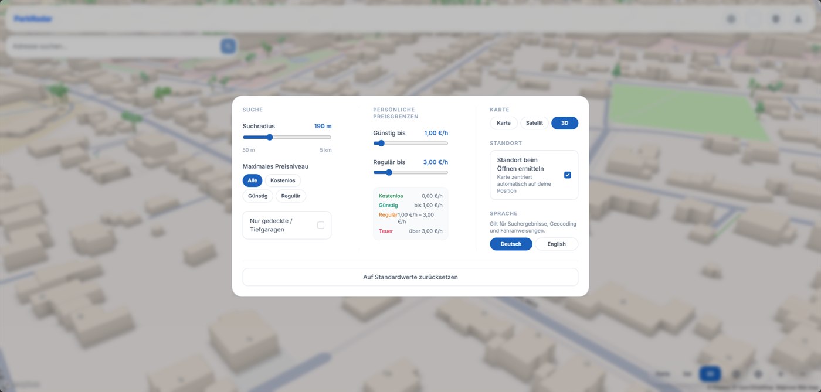Adjust the Regulär bis slider thumb
The width and height of the screenshot is (821, 392).
pos(388,172)
